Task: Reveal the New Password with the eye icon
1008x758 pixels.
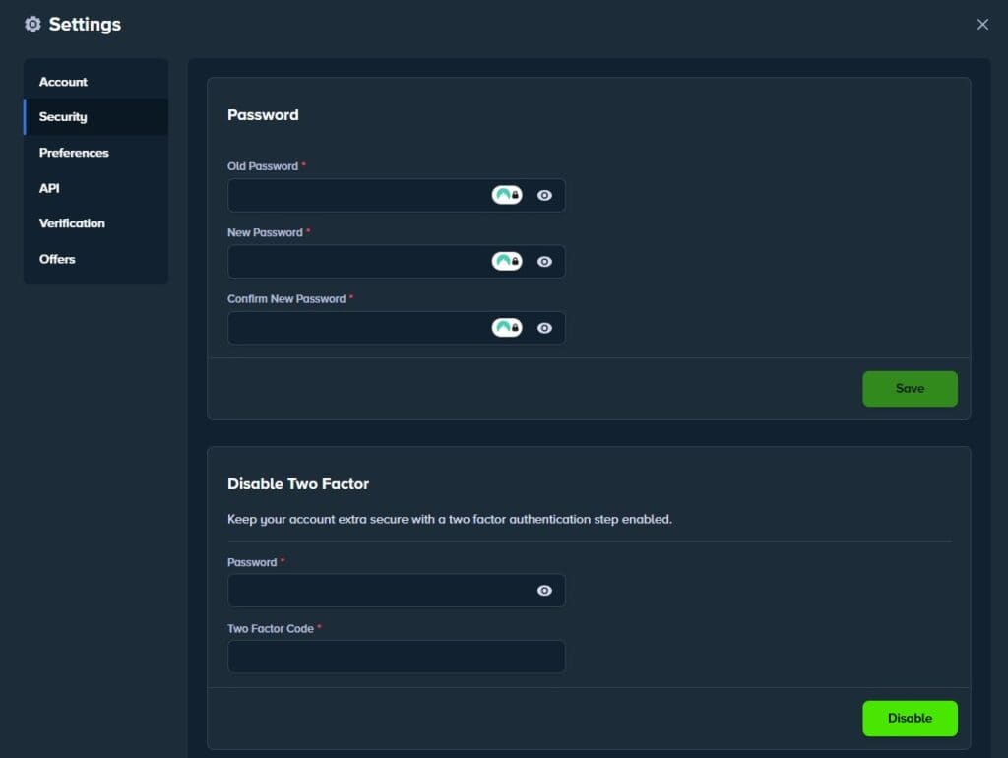Action: (544, 261)
